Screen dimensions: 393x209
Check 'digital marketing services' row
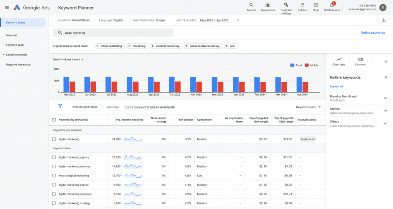pos(54,167)
